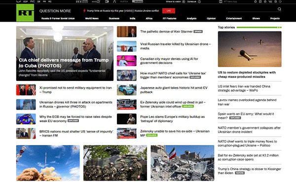Click the Keir Starmer thumbnail
Screen dimensions: 296x182
(x=127, y=32)
